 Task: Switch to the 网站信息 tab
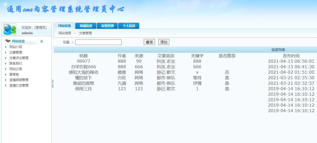pyautogui.click(x=65, y=26)
